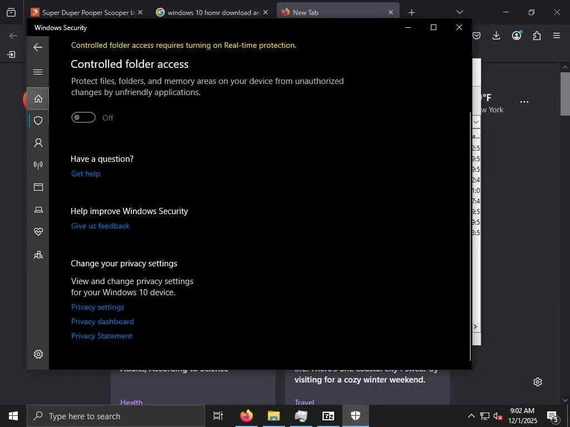Open Home in Windows Security sidebar
This screenshot has height=427, width=570.
[x=38, y=98]
